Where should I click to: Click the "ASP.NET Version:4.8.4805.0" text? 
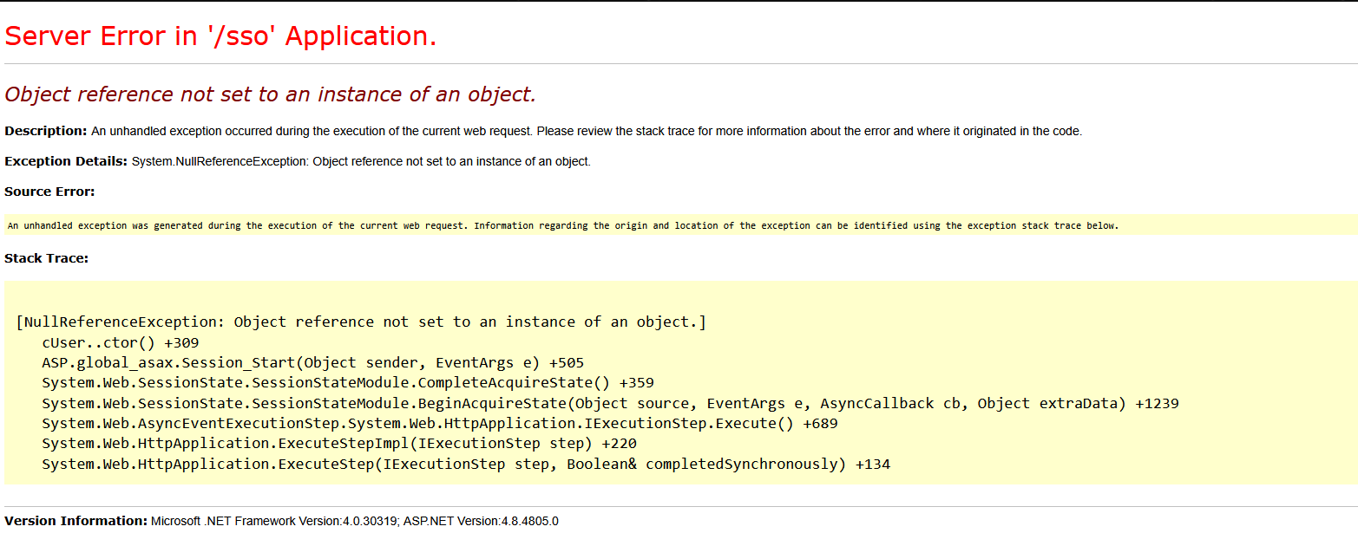click(x=480, y=521)
